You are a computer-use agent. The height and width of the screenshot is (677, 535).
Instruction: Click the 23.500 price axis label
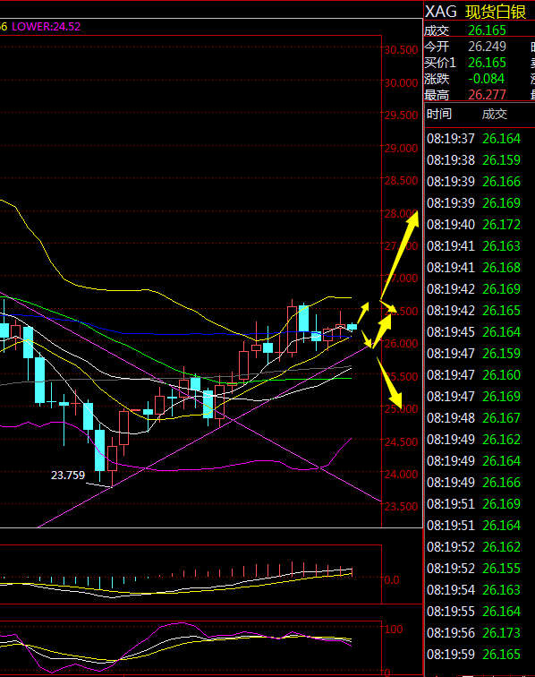(401, 507)
